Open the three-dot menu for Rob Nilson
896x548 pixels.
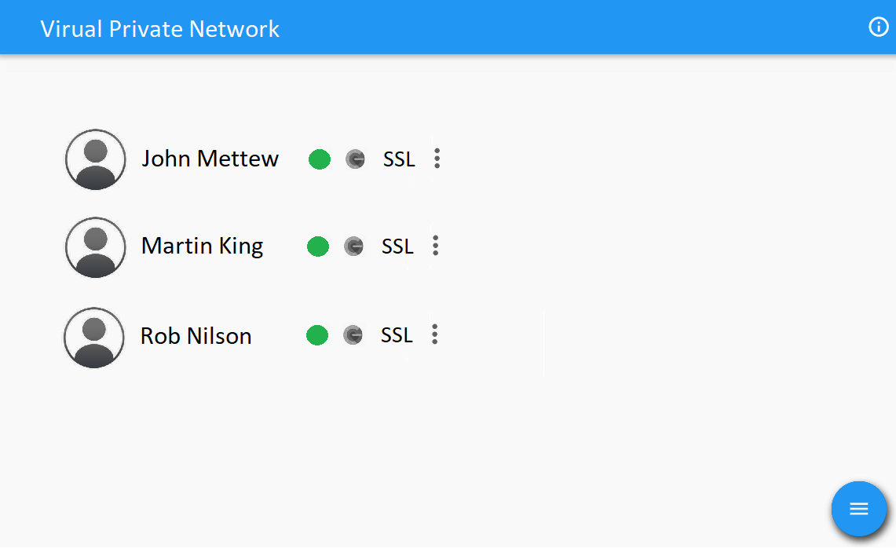(x=435, y=334)
